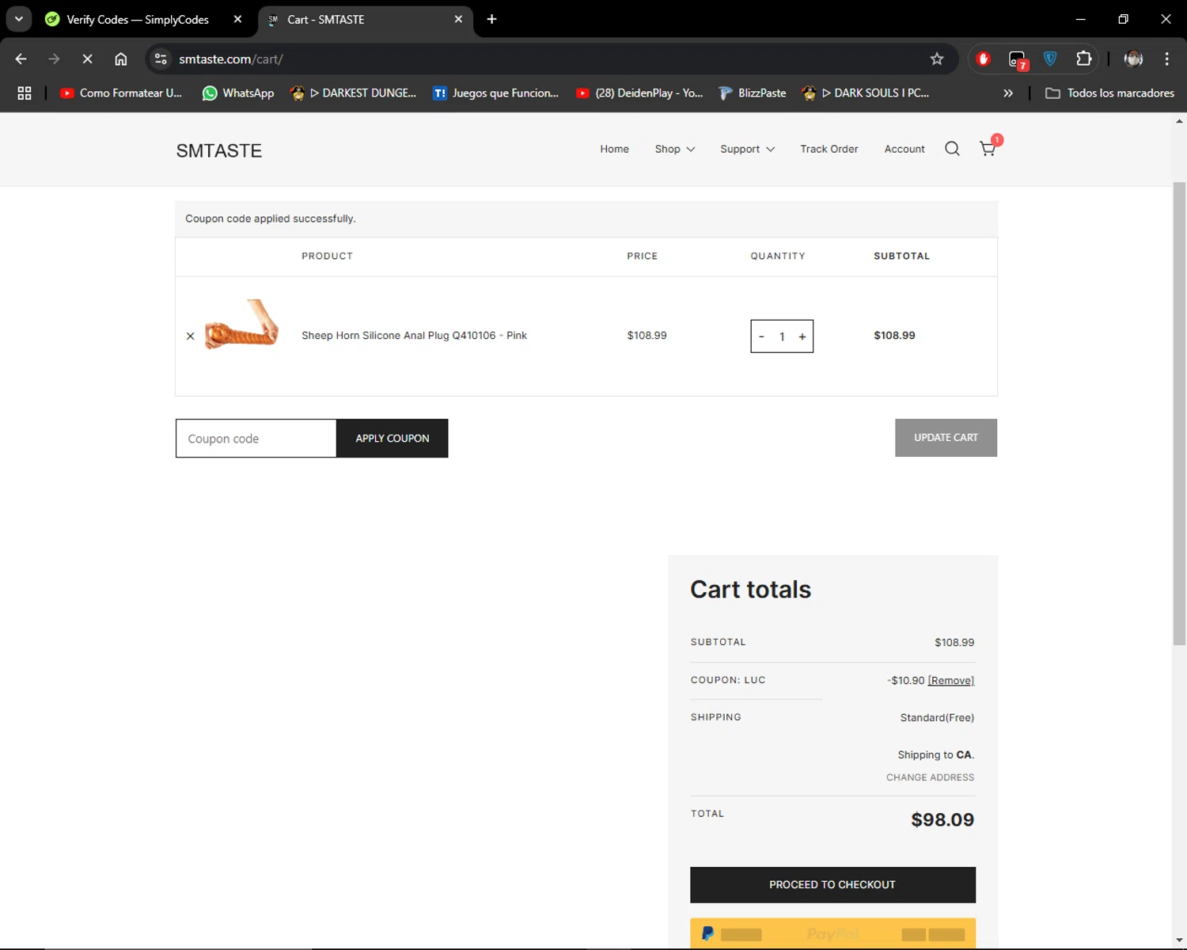Open the site search icon
Image resolution: width=1187 pixels, height=950 pixels.
tap(952, 149)
